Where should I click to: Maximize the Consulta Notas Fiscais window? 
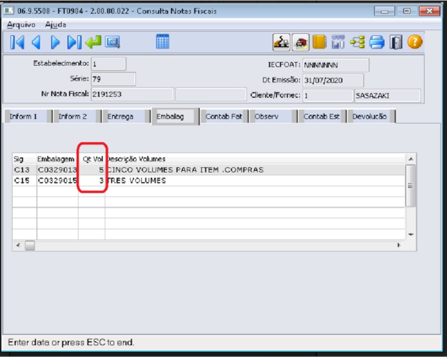[x=407, y=11]
